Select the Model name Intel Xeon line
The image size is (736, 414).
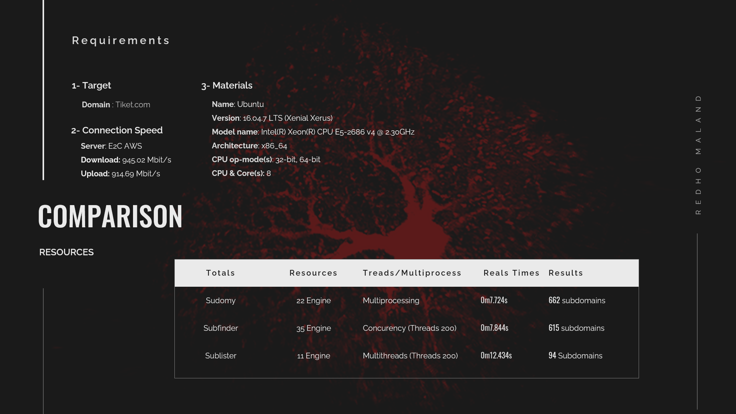click(313, 132)
